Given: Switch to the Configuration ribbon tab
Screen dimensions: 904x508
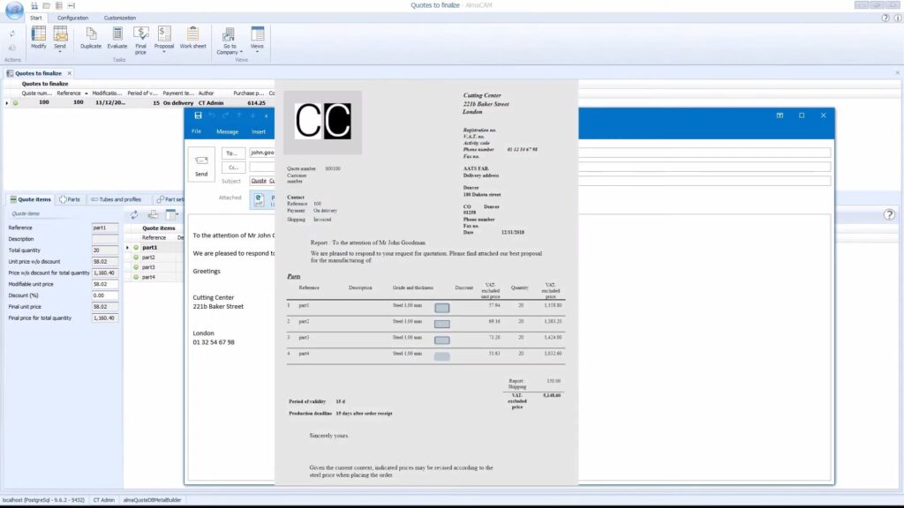Looking at the screenshot, I should point(72,18).
